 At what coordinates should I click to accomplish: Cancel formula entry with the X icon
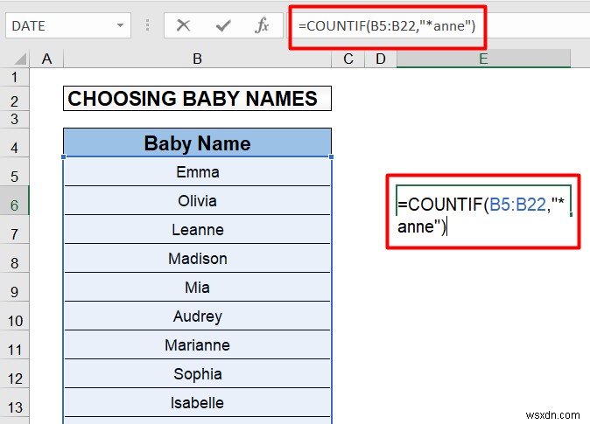(x=183, y=25)
